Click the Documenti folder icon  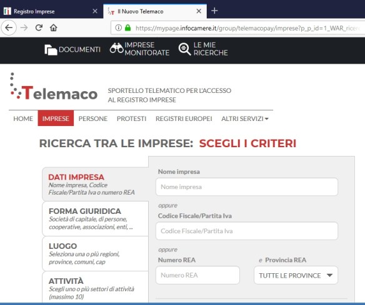[x=51, y=50]
